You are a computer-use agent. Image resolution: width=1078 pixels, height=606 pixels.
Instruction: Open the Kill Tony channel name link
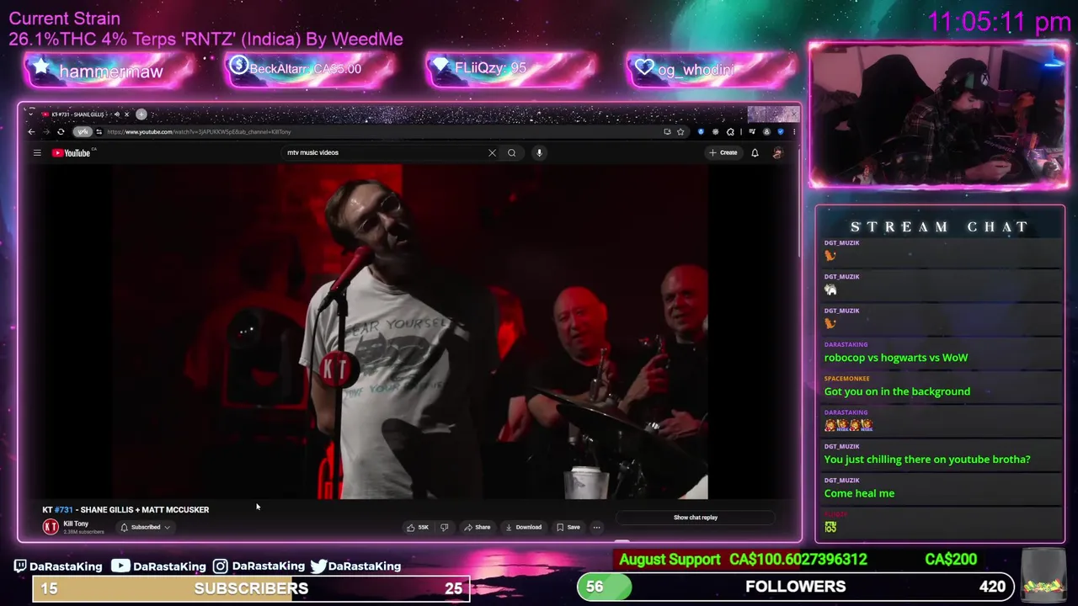[x=76, y=524]
